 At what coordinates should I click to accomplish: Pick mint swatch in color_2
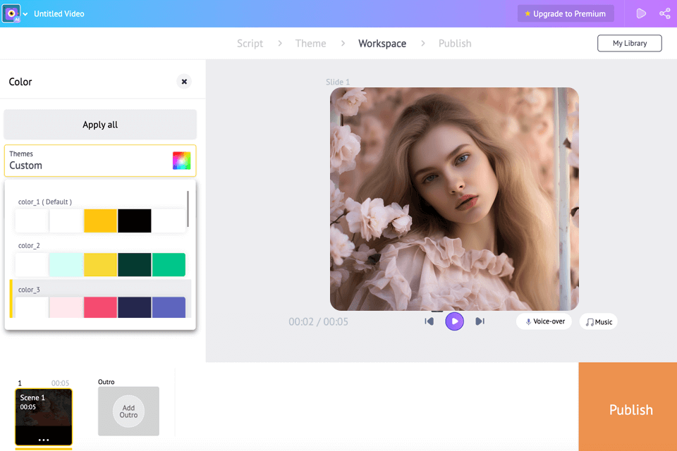pos(66,264)
